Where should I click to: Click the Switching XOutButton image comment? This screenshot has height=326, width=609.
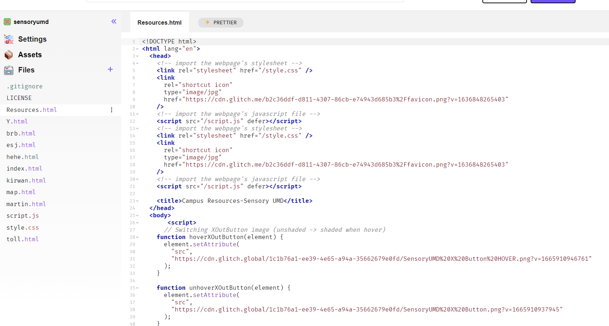275,230
